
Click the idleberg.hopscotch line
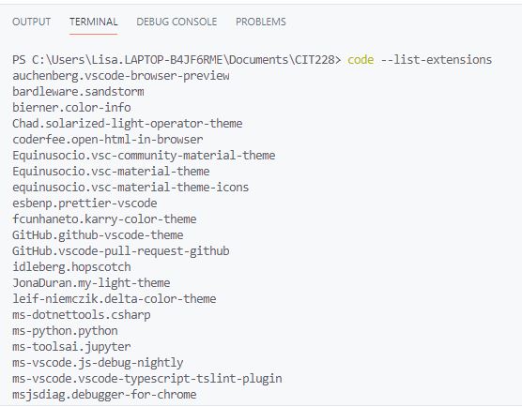tap(71, 267)
